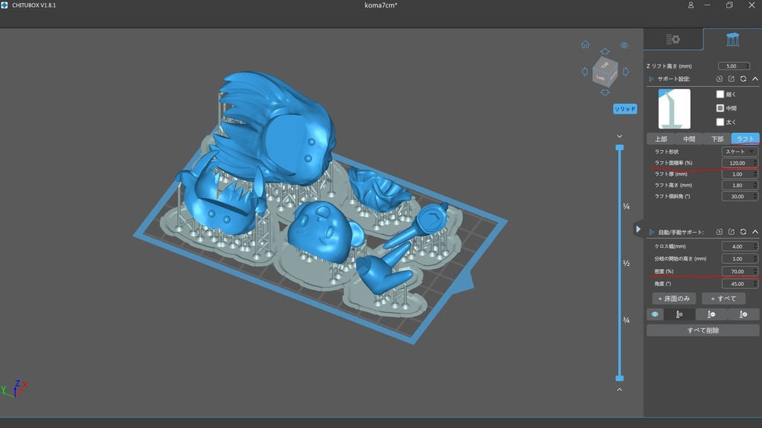This screenshot has width=762, height=428.
Task: Click the 角度 value field
Action: [x=740, y=284]
